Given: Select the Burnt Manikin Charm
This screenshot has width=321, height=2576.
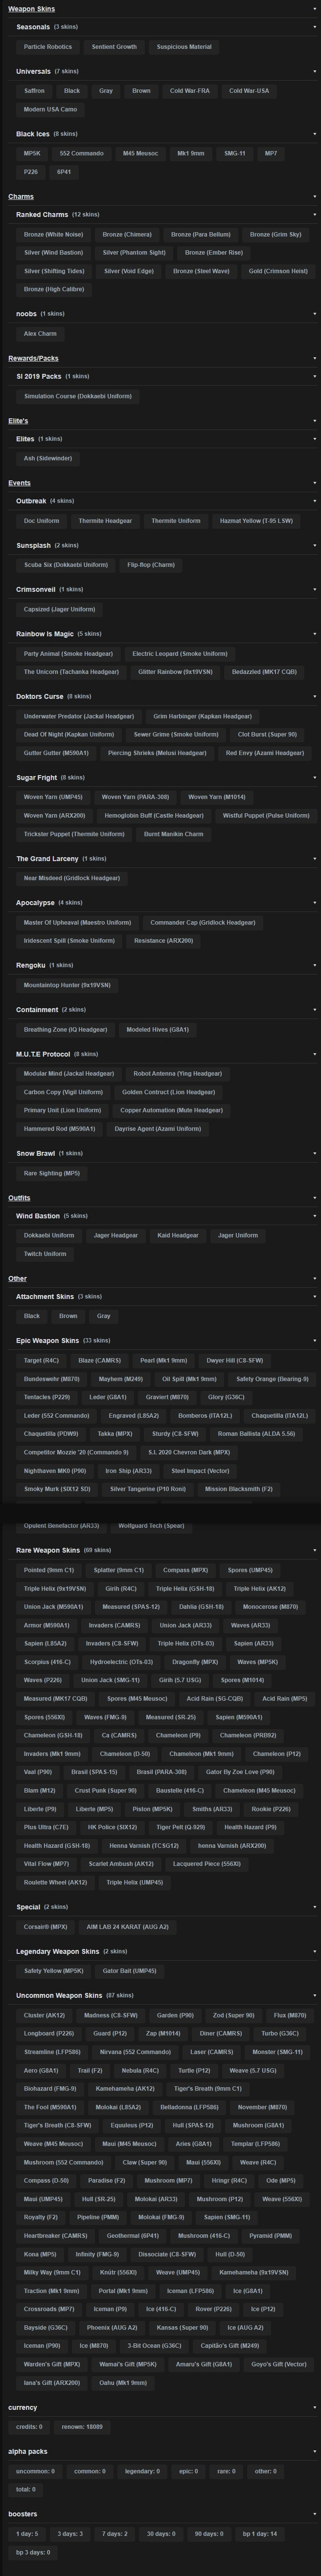Looking at the screenshot, I should pos(174,834).
